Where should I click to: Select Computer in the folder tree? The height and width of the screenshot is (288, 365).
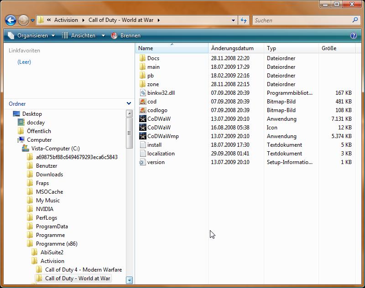point(39,140)
